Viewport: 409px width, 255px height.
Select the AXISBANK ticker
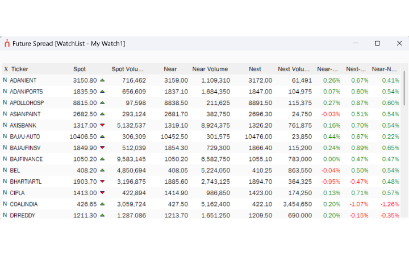(x=23, y=125)
